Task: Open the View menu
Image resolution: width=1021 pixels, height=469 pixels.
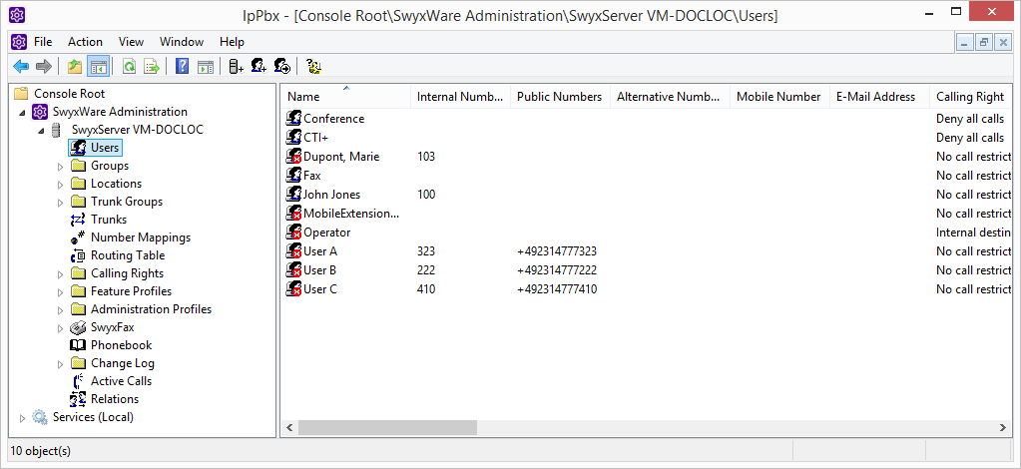Action: pos(131,42)
